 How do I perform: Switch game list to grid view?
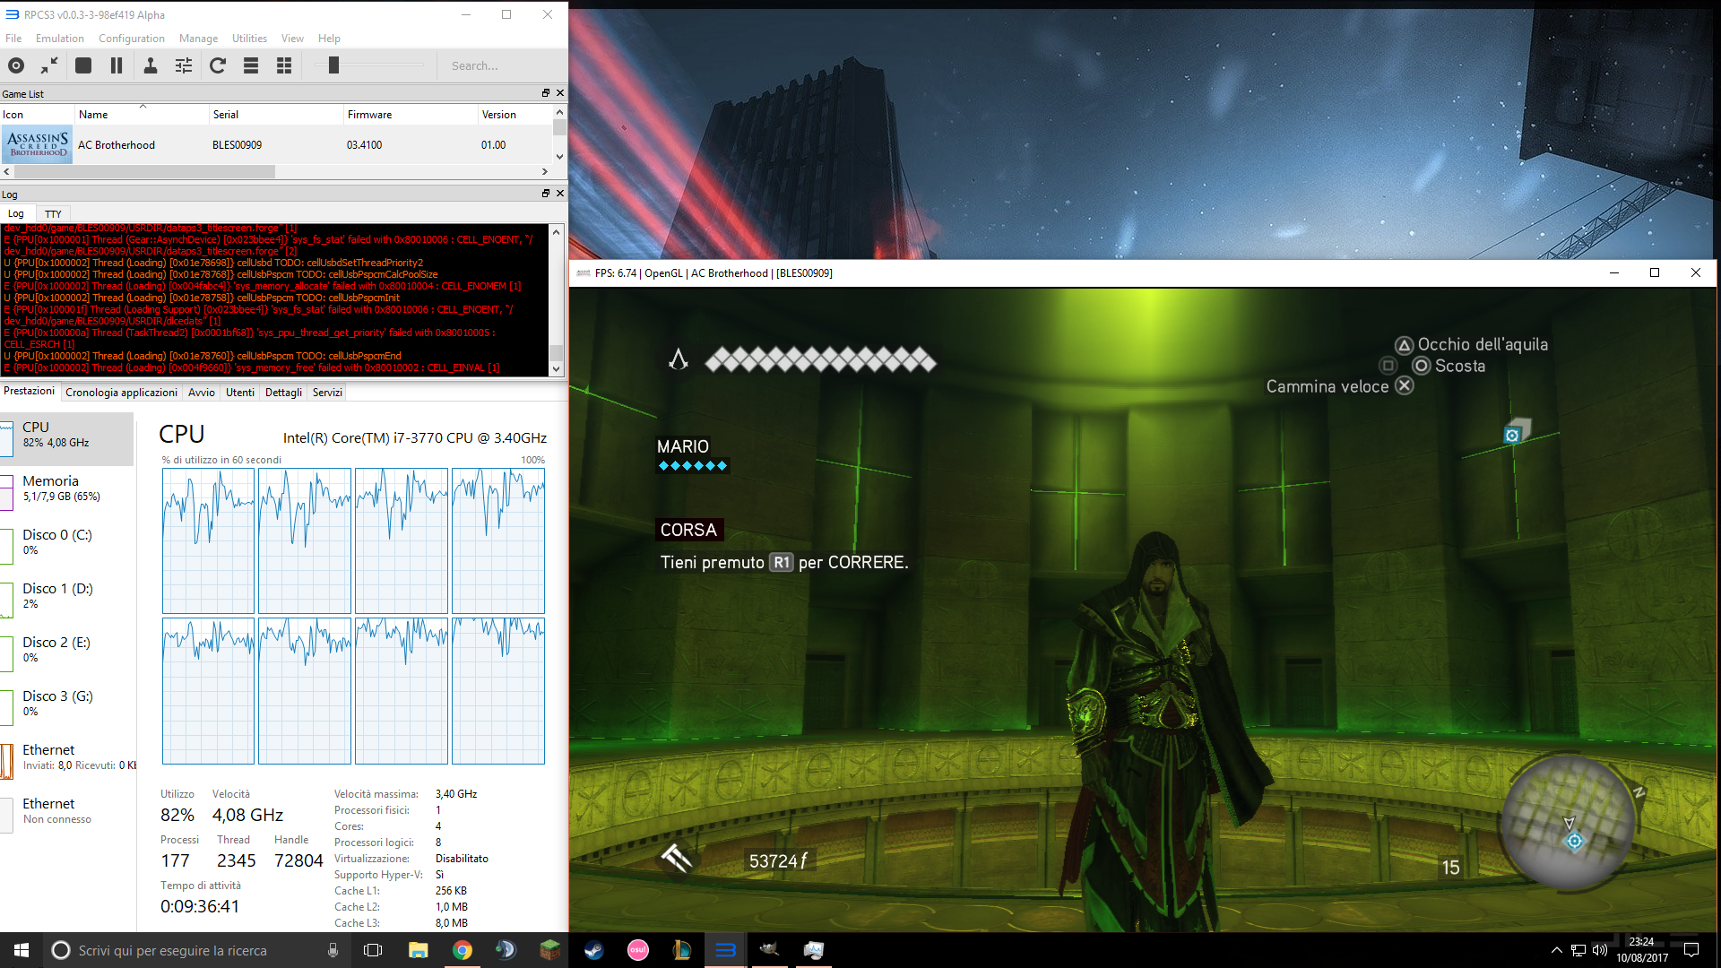284,65
